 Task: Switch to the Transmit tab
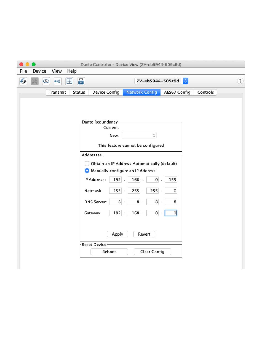pos(57,92)
